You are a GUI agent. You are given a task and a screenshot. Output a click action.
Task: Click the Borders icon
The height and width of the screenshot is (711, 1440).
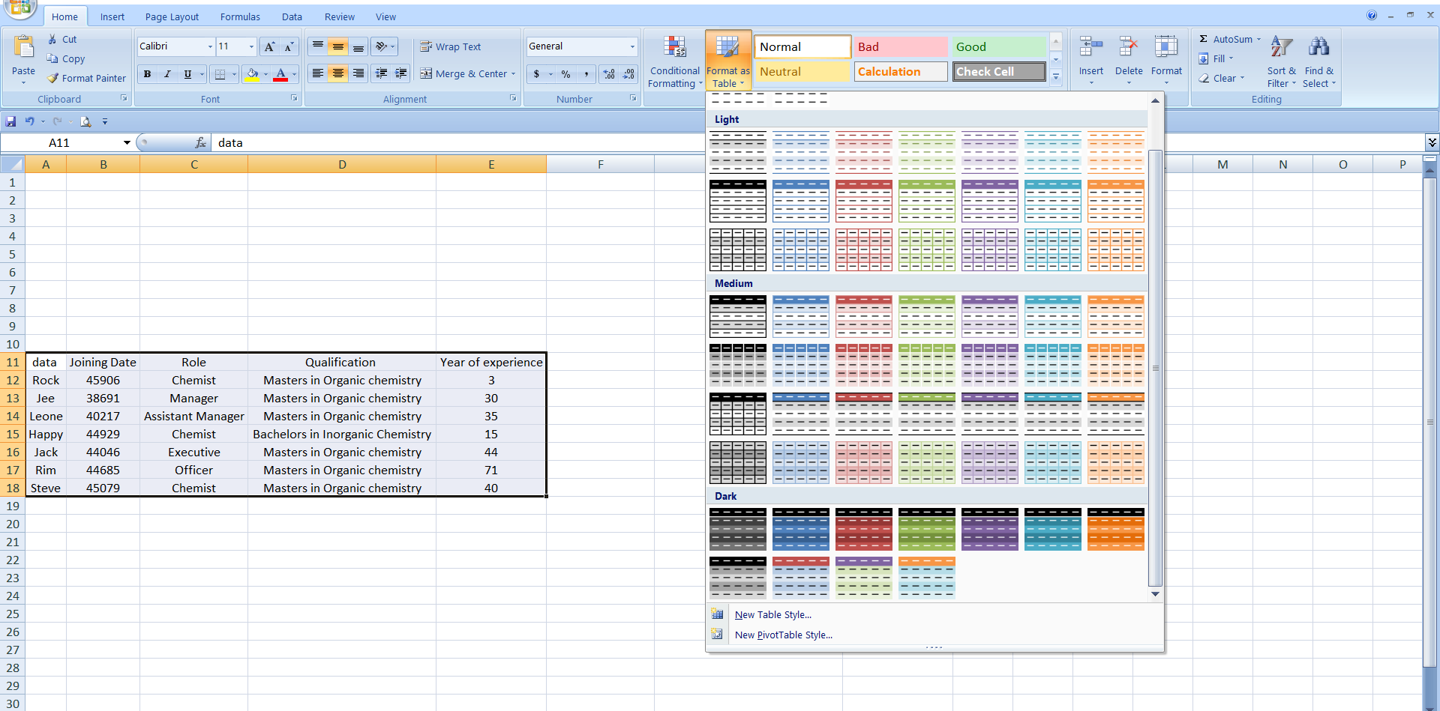click(220, 74)
